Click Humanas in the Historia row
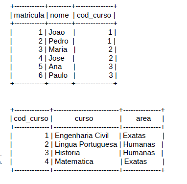The image size is (187, 184). [139, 153]
